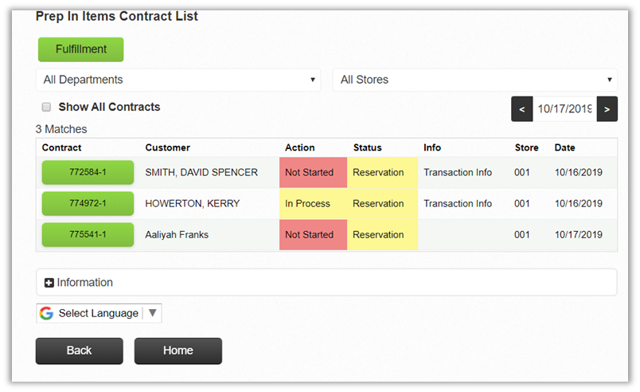
Task: Click the date field showing 10/17/2019
Action: [564, 109]
